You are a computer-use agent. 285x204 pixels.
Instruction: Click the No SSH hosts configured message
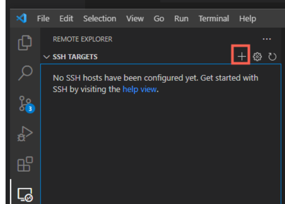pos(156,83)
